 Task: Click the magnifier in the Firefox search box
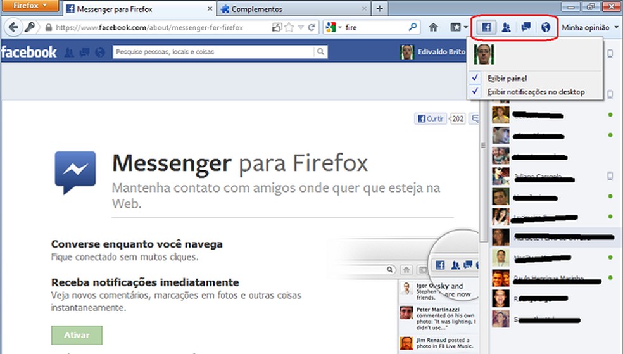413,27
